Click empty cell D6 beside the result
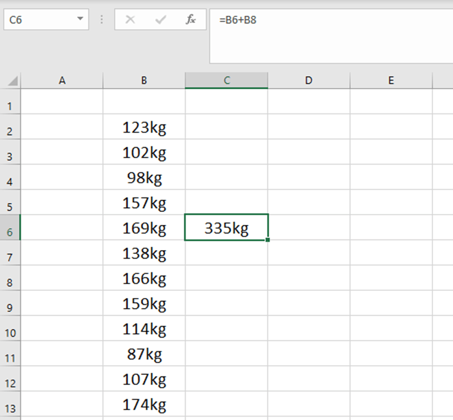This screenshot has width=453, height=420. [308, 227]
